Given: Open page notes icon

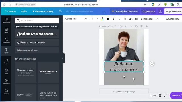Looking at the screenshot, I should pos(121,26).
